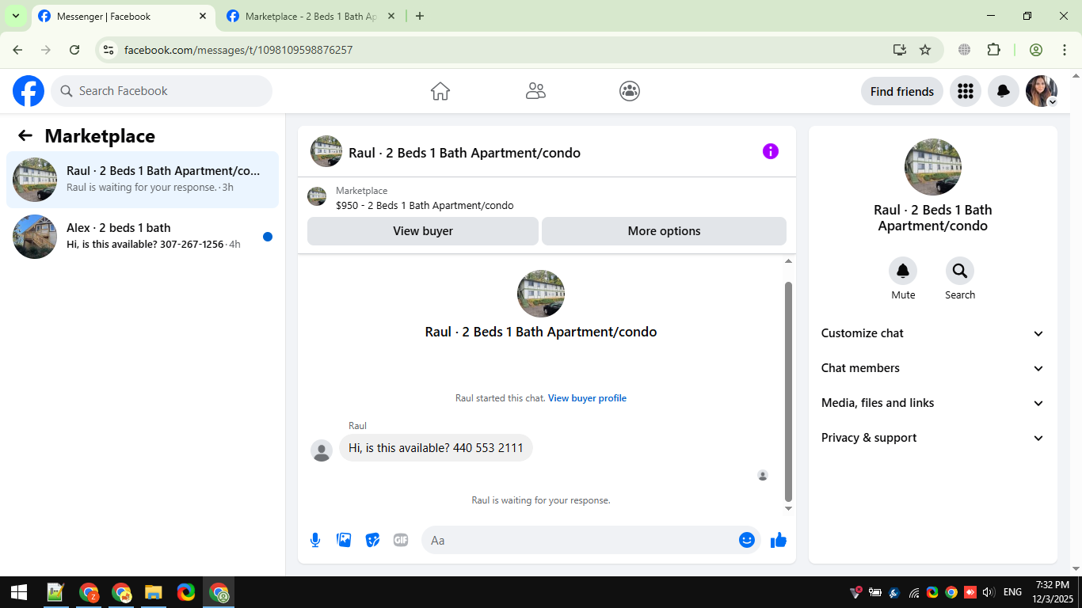The height and width of the screenshot is (608, 1082).
Task: Open the account profile picture menu
Action: tap(1042, 91)
